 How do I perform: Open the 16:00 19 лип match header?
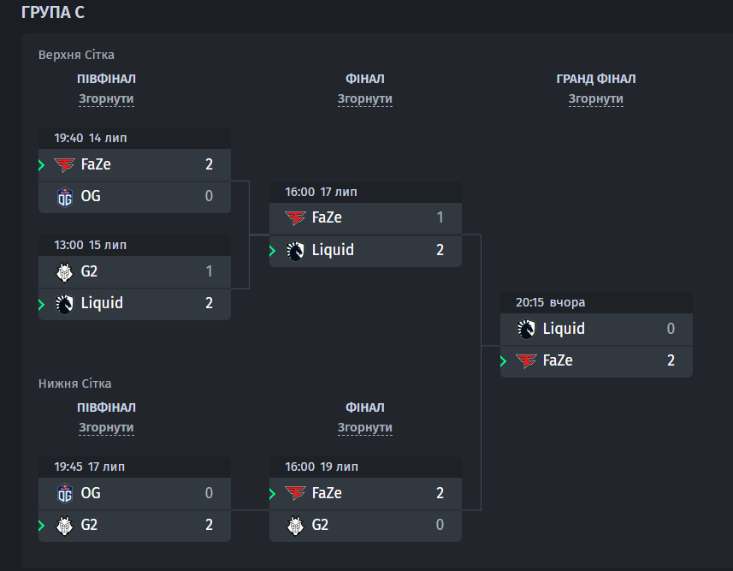(x=365, y=467)
